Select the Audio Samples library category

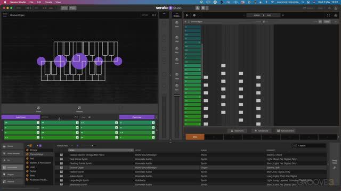pyautogui.click(x=12, y=153)
